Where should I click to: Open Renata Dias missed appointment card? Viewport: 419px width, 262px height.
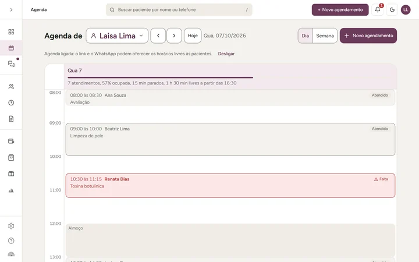[230, 186]
